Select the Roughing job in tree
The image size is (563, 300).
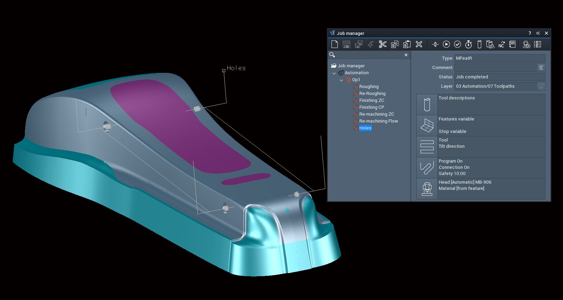click(x=368, y=87)
